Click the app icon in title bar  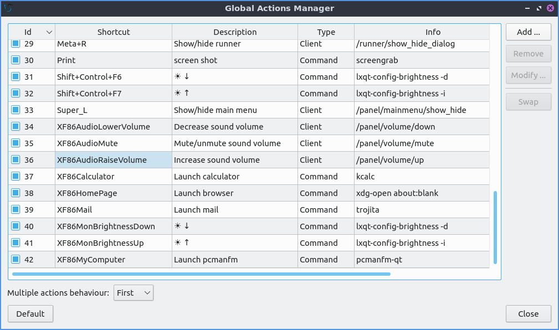pyautogui.click(x=8, y=8)
